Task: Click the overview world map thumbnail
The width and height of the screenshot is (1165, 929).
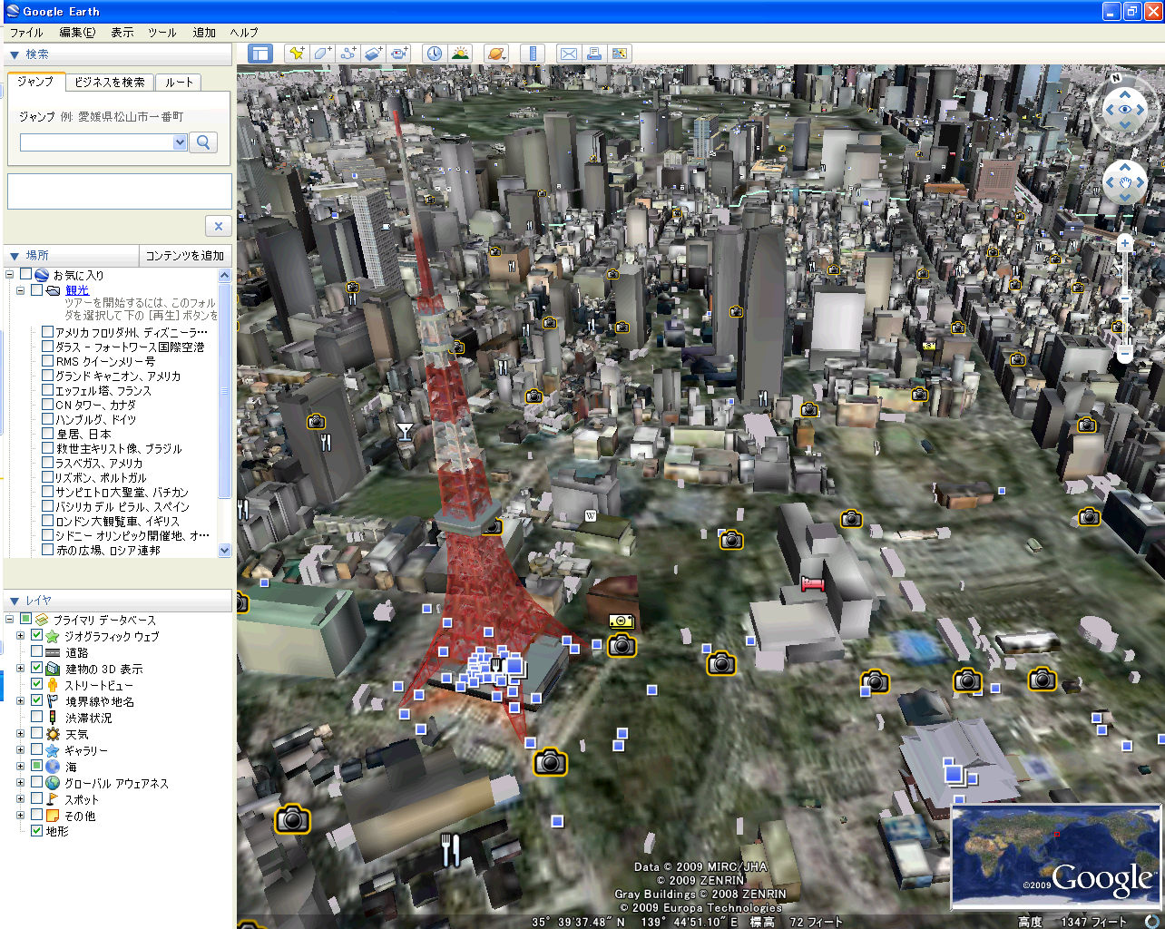Action: tap(1055, 856)
